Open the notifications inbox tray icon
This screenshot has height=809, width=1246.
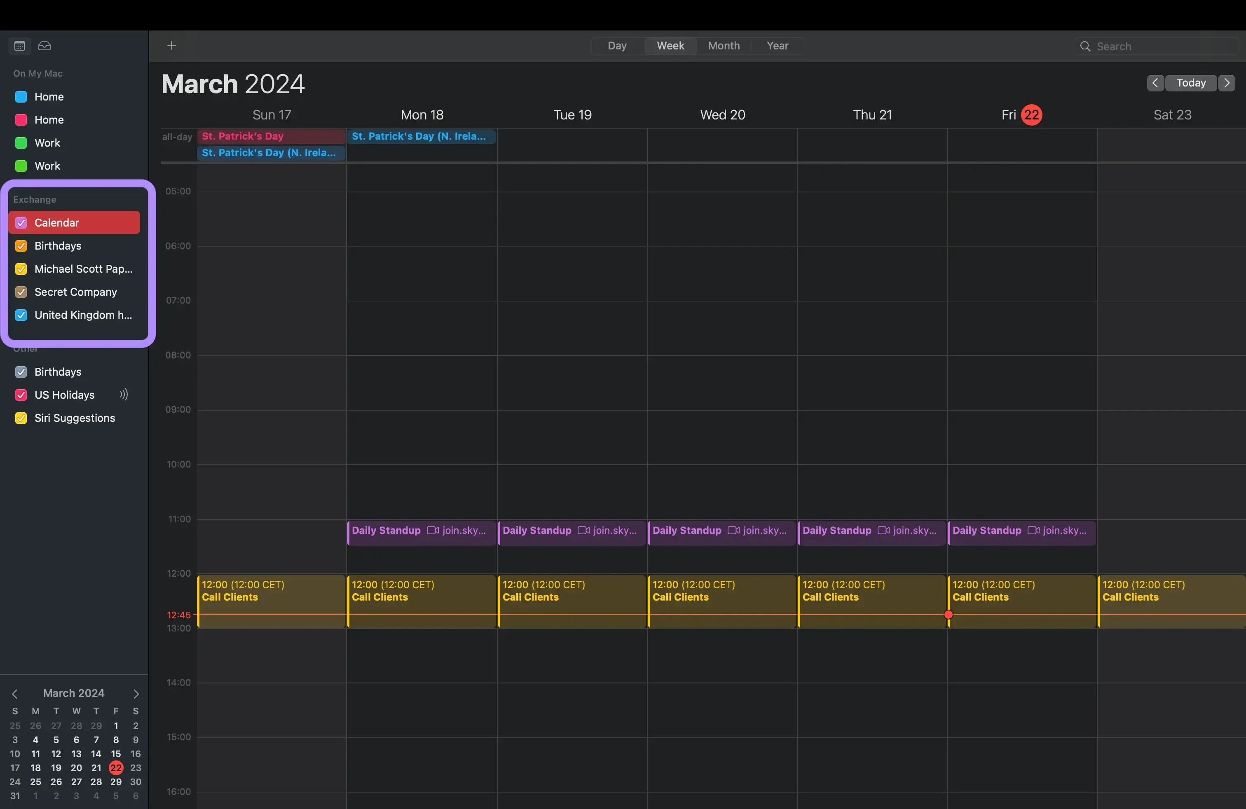(x=44, y=46)
